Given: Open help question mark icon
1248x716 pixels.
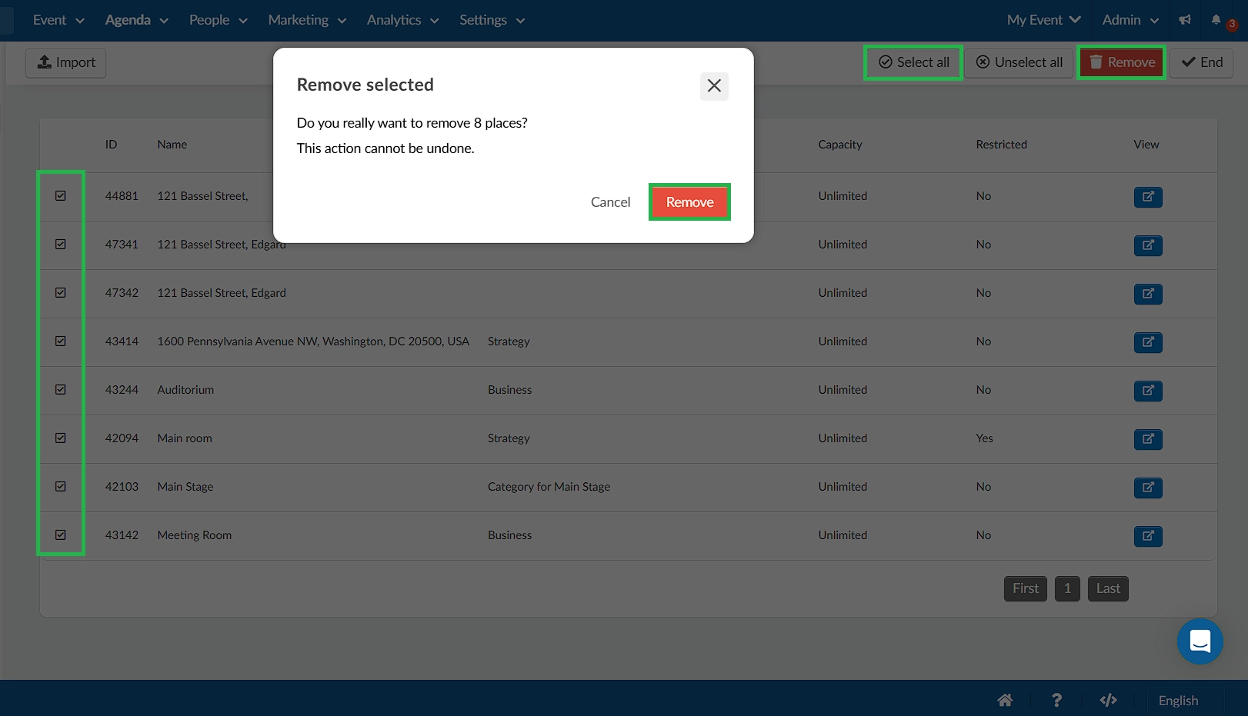Looking at the screenshot, I should (x=1056, y=700).
